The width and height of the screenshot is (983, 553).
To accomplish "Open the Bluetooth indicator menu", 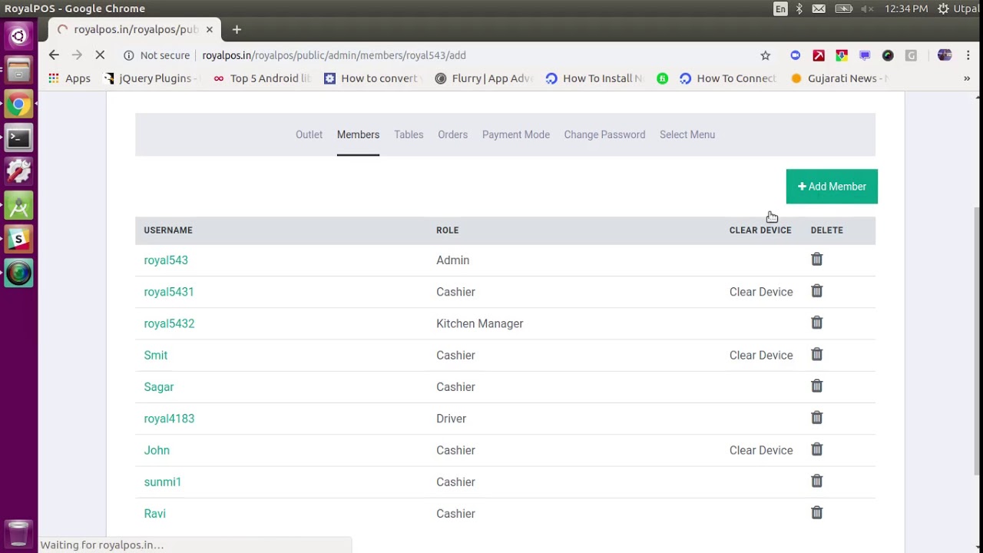I will tap(799, 8).
